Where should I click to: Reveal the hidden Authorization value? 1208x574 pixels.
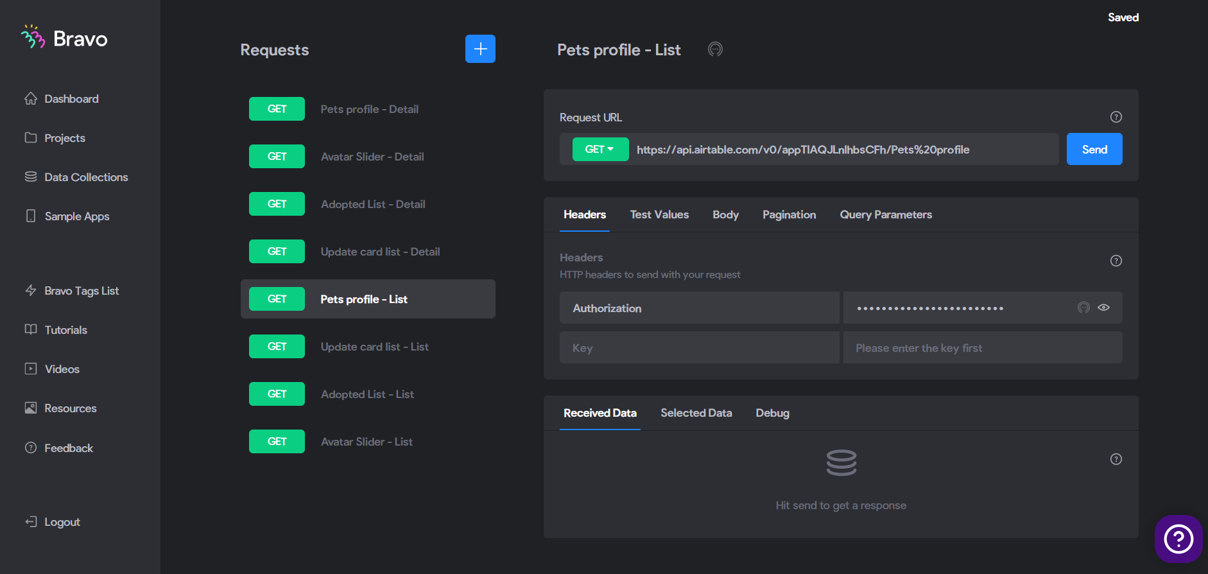click(x=1104, y=308)
